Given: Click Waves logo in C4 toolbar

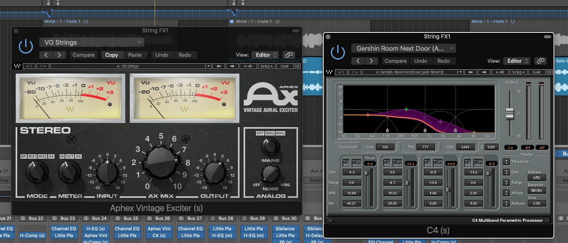Looking at the screenshot, I should [329, 72].
